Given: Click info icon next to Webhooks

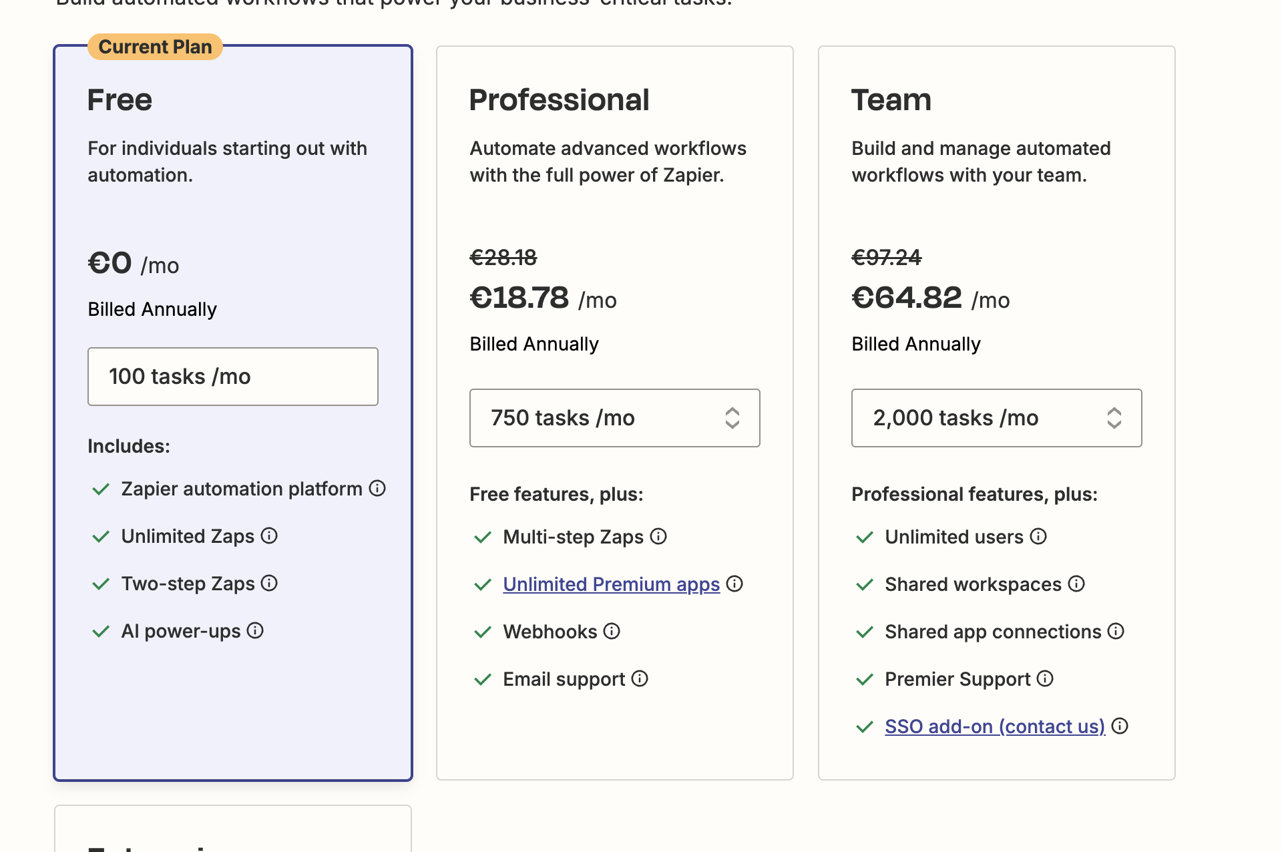Looking at the screenshot, I should pos(612,632).
